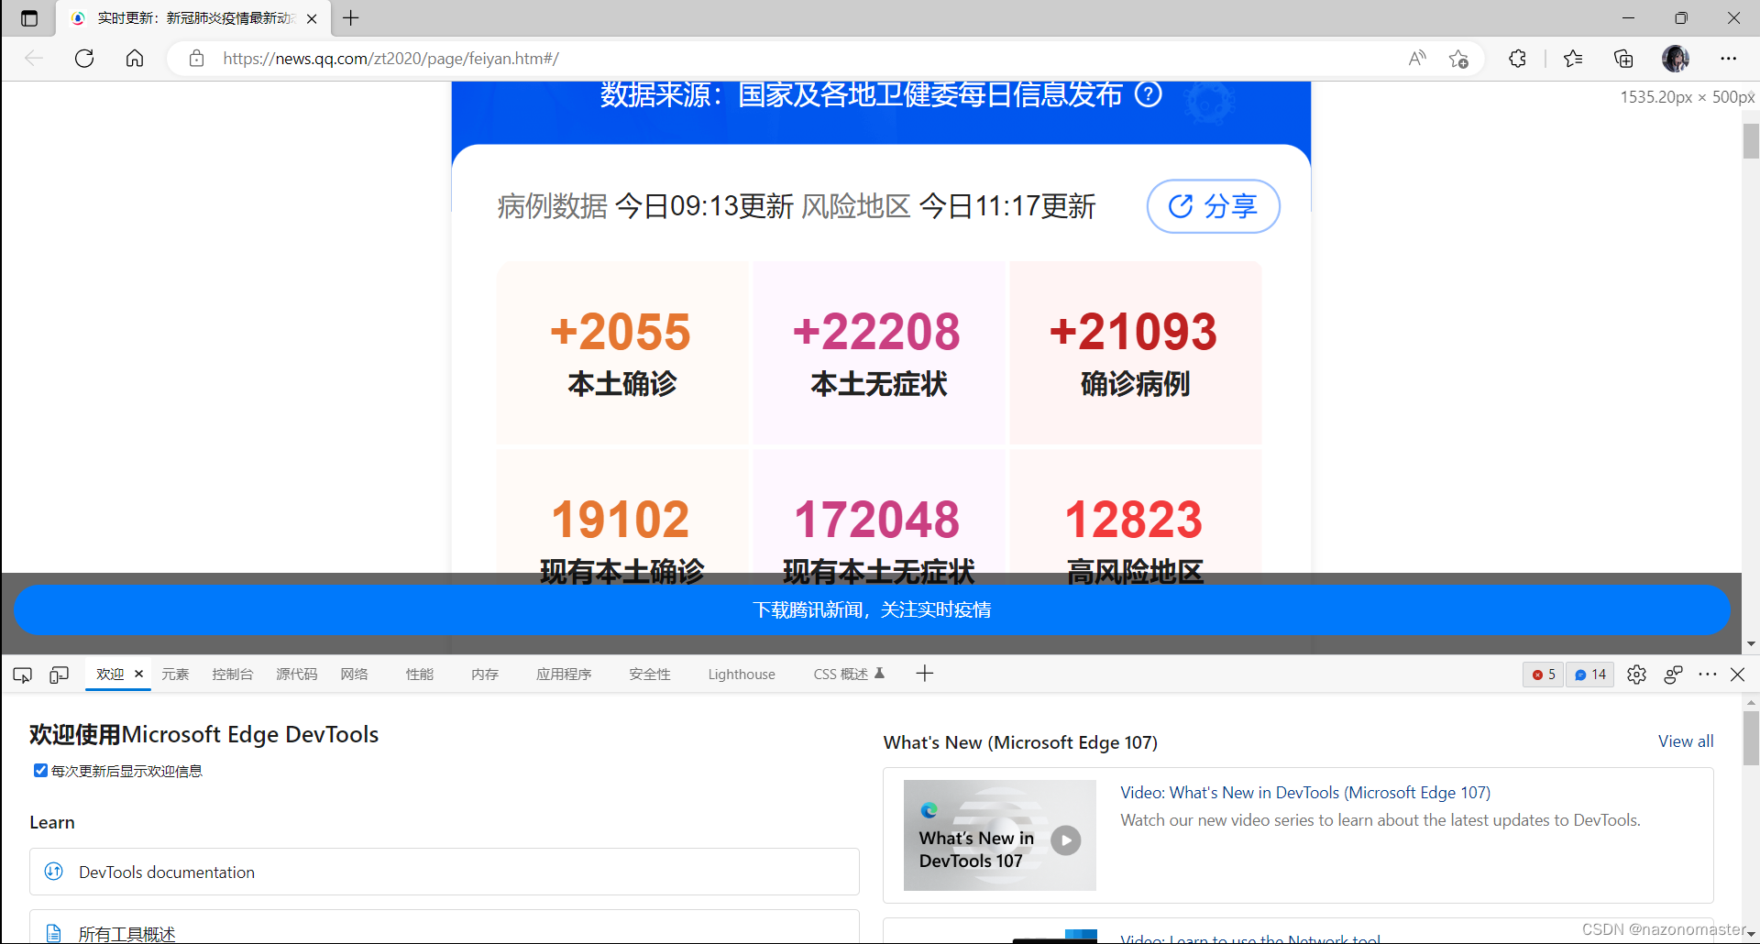
Task: Go to browser home page
Action: point(134,58)
